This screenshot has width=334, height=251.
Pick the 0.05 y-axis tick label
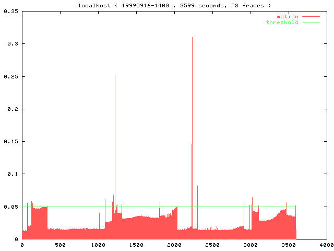pos(10,207)
